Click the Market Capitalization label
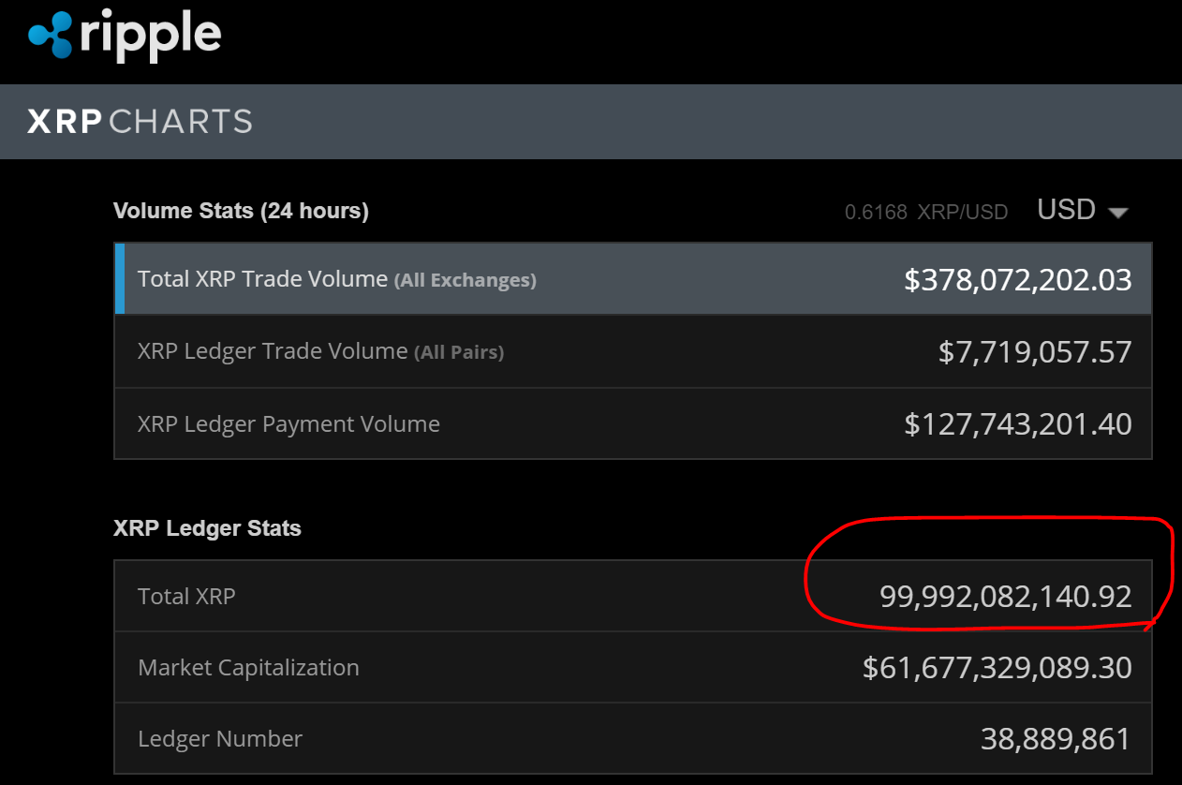 click(x=248, y=668)
